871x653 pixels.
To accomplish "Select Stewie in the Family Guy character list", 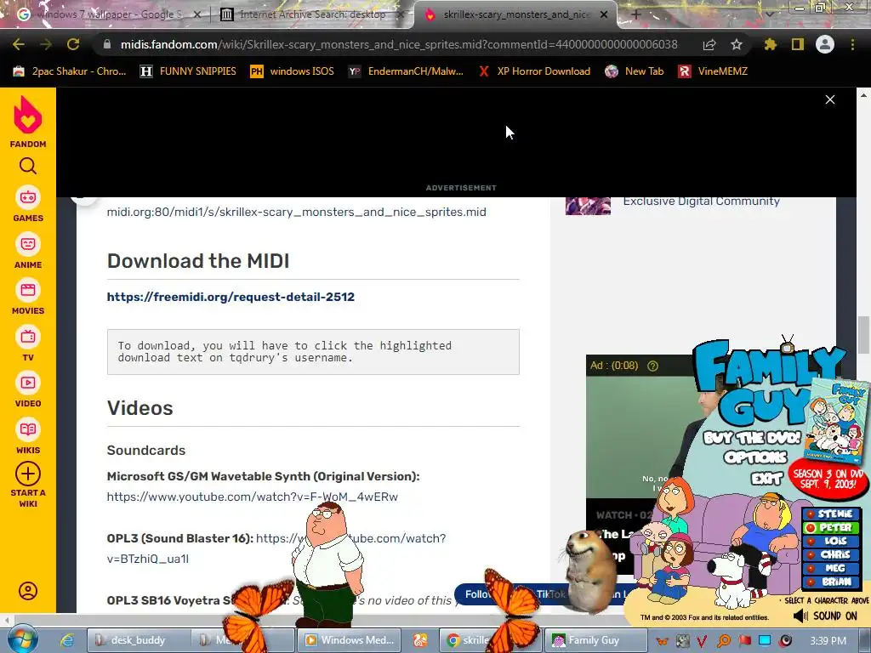I will tap(832, 514).
